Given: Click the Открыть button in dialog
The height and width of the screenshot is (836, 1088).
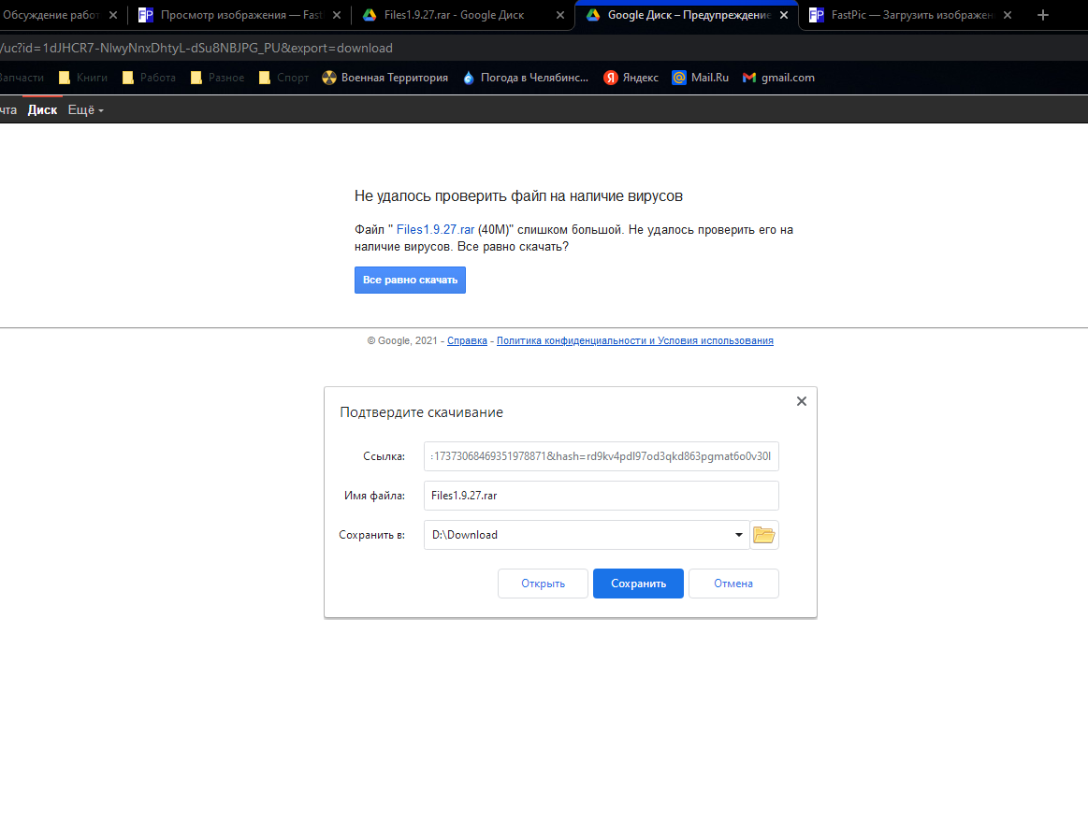Looking at the screenshot, I should click(x=543, y=584).
